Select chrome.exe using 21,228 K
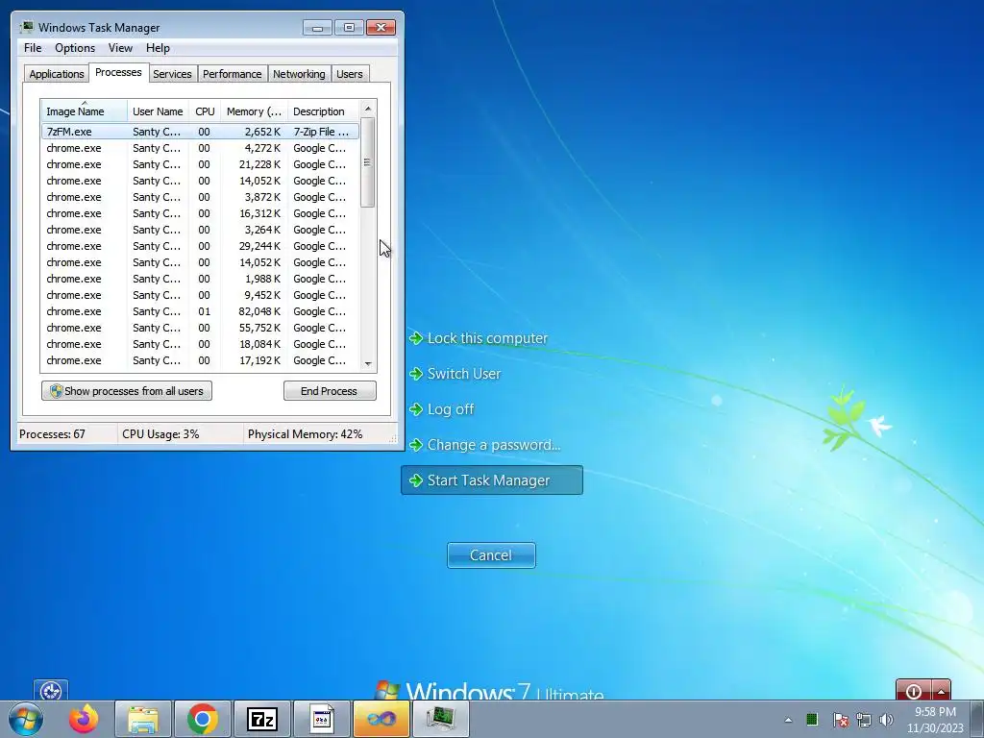Viewport: 984px width, 738px height. click(200, 164)
